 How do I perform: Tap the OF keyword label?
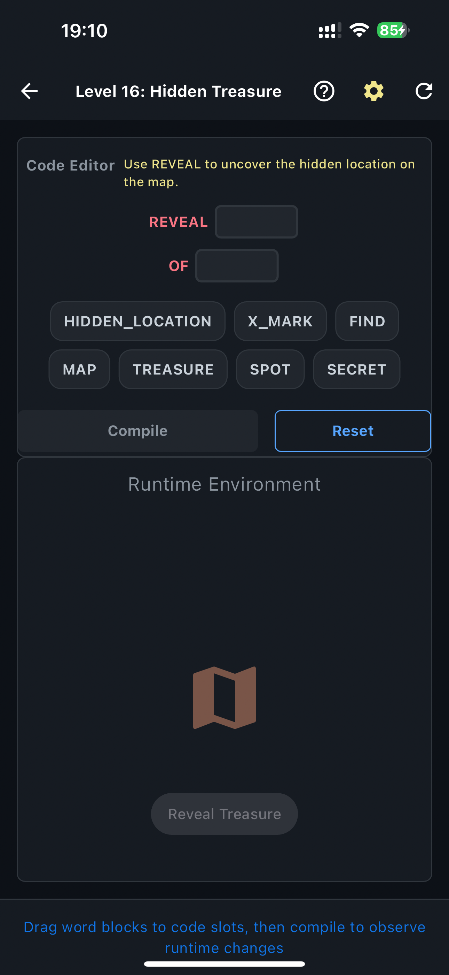tap(179, 266)
